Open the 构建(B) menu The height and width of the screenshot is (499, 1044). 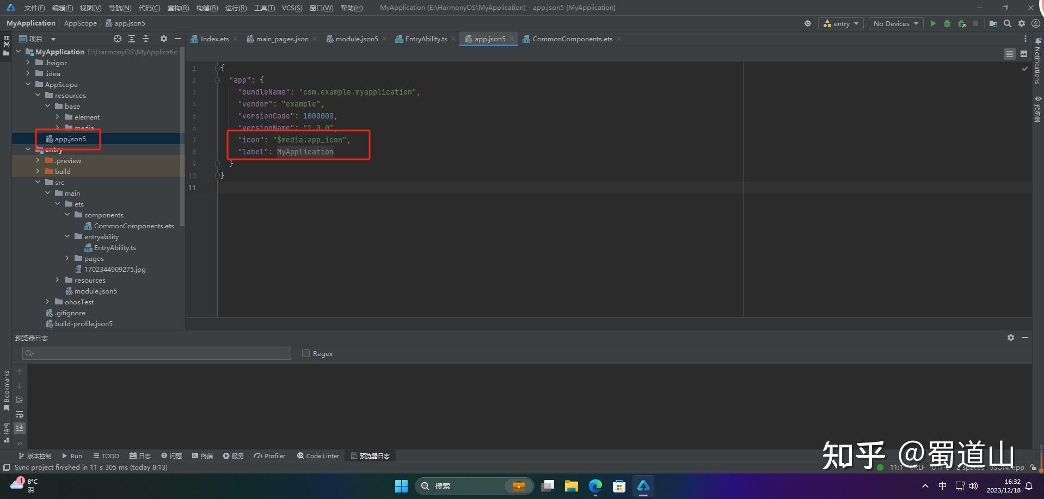pyautogui.click(x=207, y=8)
